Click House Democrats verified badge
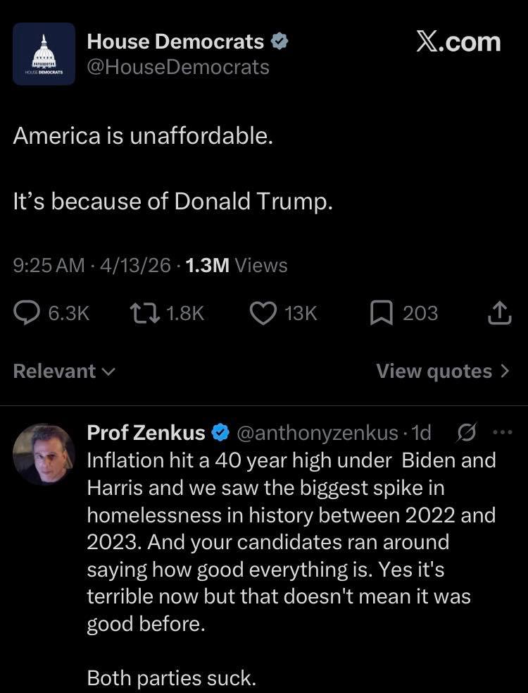Image resolution: width=528 pixels, height=693 pixels. tap(279, 42)
